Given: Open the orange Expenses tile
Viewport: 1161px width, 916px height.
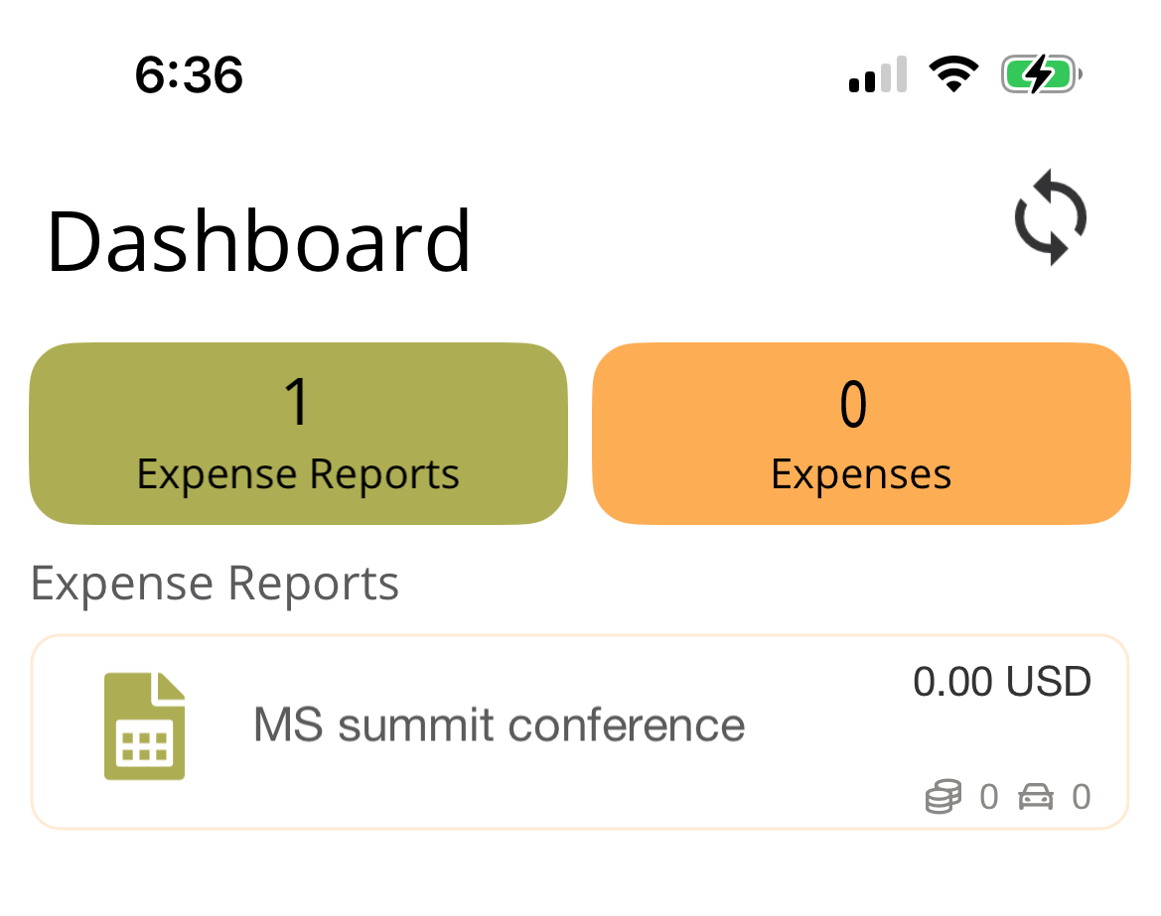Looking at the screenshot, I should (861, 434).
